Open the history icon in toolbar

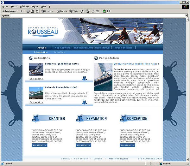coord(82,11)
